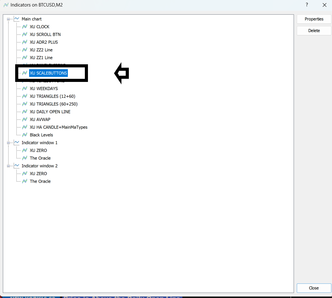
Task: Click the chart icon beside Main chart
Action: (16, 19)
